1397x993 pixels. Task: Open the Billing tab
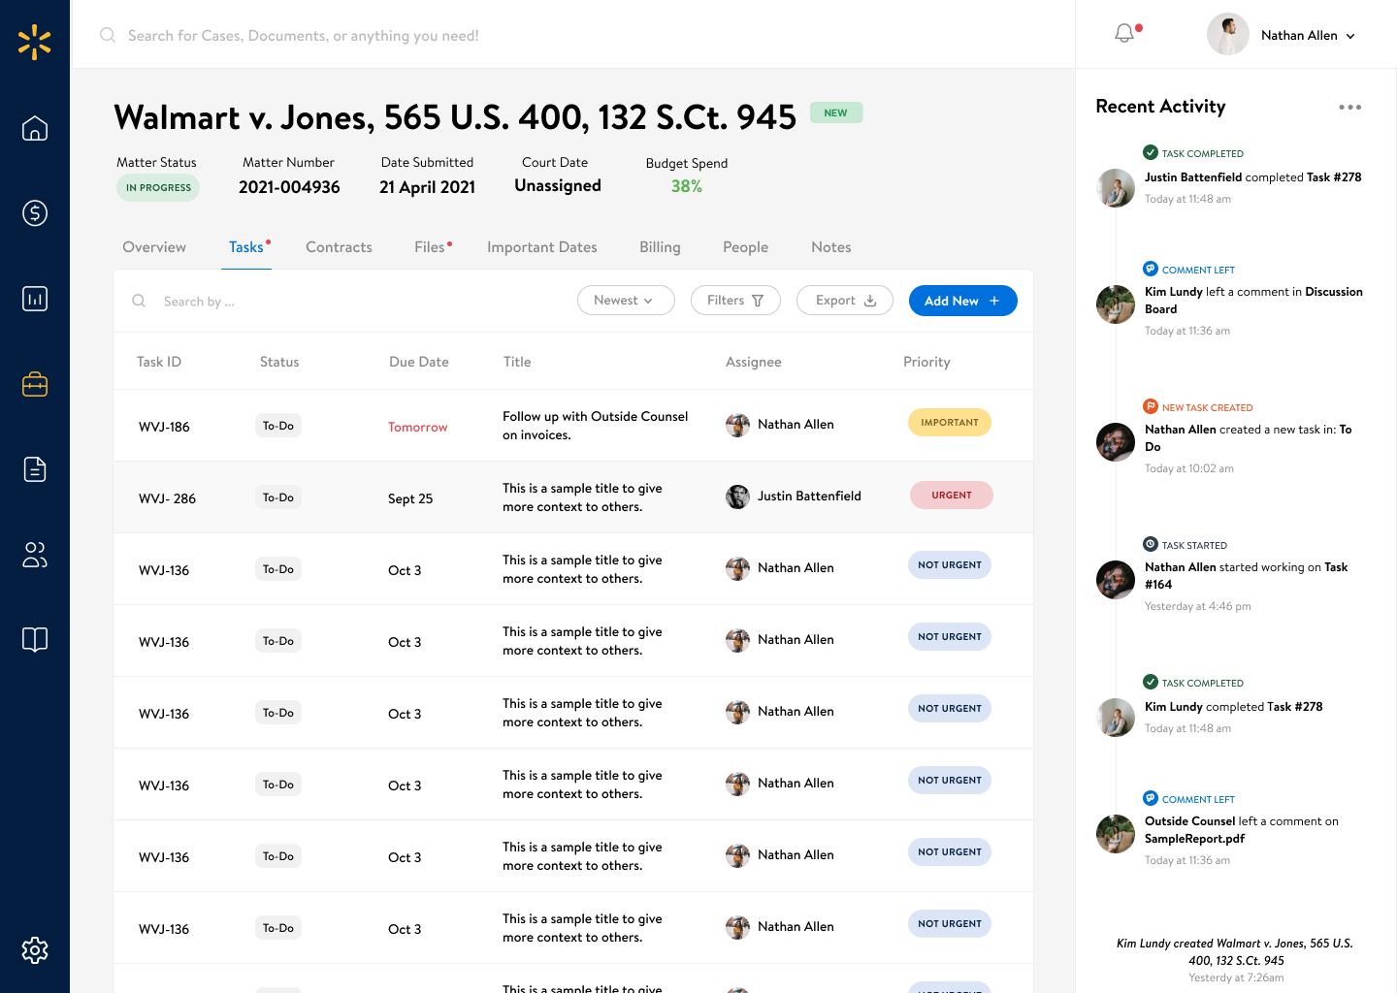click(660, 247)
